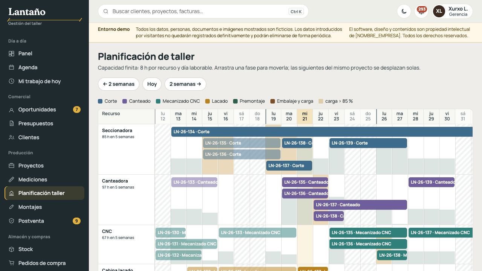
Task: Jump to Hoy in the planner
Action: point(152,84)
